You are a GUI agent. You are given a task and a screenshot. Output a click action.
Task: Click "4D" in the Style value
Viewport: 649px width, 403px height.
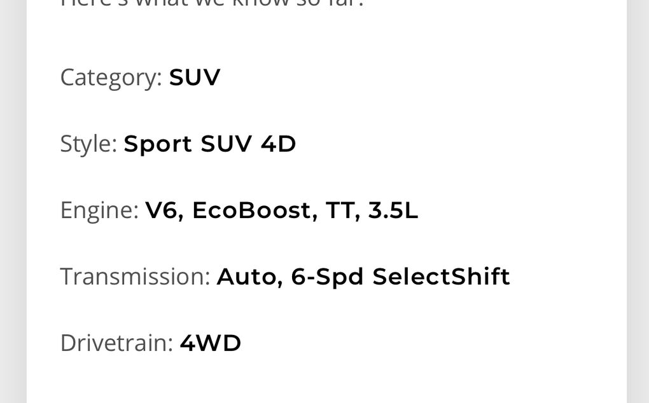coord(279,144)
